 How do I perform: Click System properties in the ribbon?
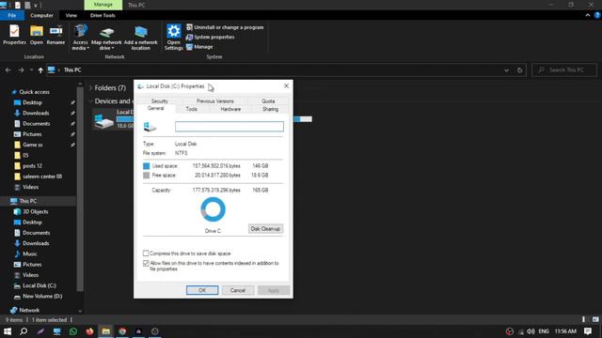[211, 38]
